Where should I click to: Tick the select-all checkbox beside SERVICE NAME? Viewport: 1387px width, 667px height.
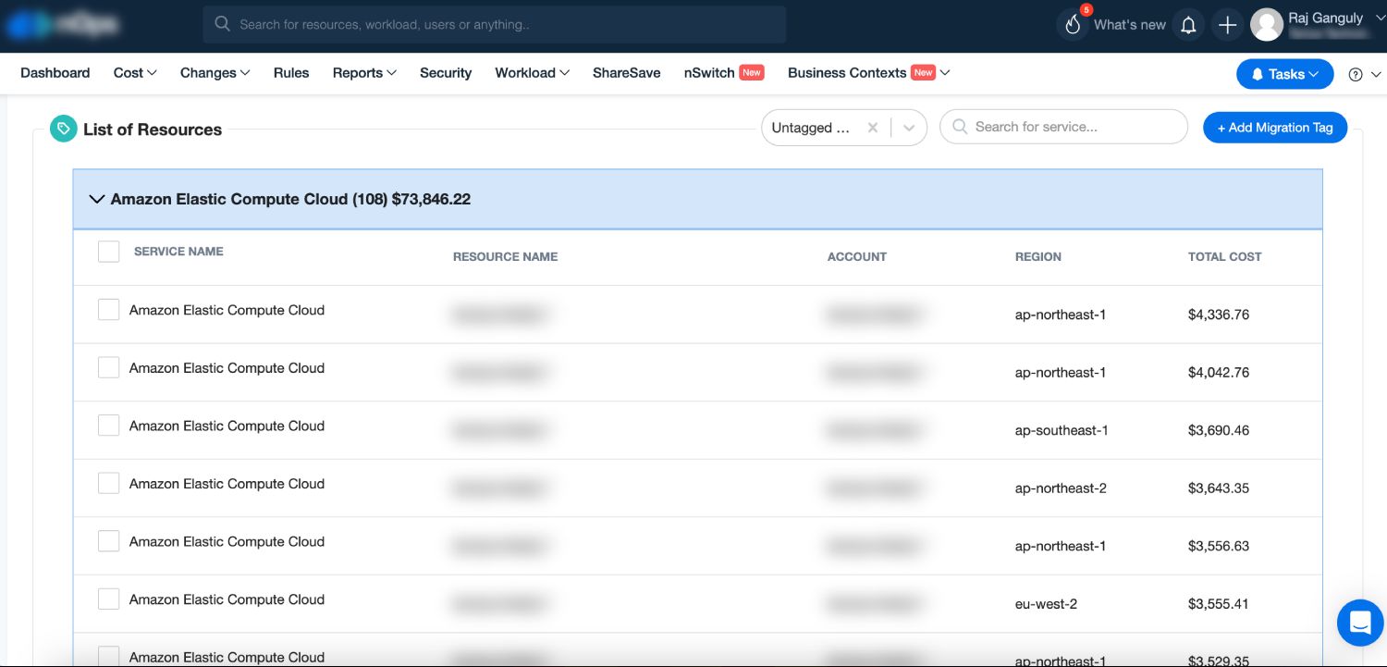point(109,252)
